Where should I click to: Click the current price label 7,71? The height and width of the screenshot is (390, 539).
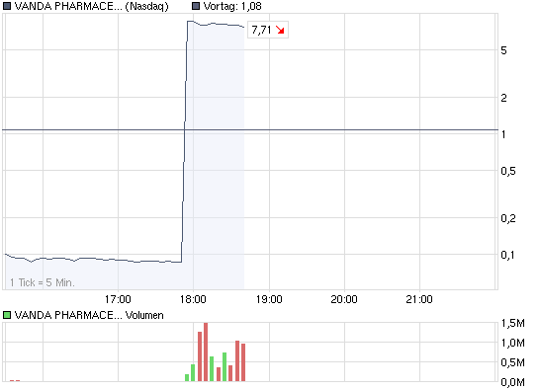pyautogui.click(x=262, y=31)
